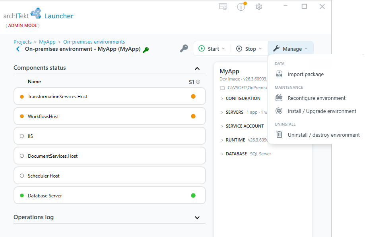Expand the Operations log section
The image size is (365, 237).
[x=197, y=218]
